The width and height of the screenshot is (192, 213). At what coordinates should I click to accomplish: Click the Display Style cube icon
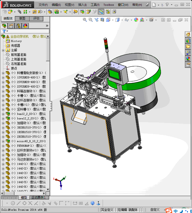point(117,20)
